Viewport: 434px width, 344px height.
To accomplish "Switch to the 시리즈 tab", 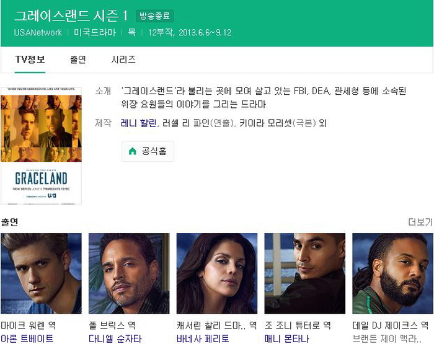I will click(x=123, y=60).
